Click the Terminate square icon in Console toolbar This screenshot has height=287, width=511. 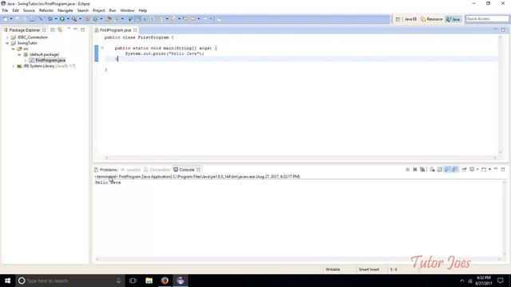click(407, 170)
